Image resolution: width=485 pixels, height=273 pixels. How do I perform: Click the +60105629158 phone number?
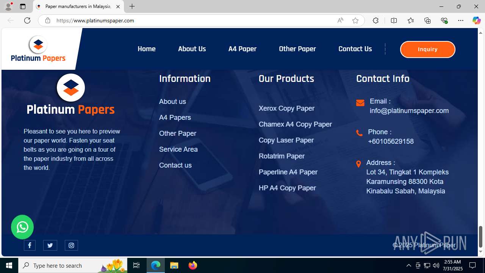(x=391, y=141)
